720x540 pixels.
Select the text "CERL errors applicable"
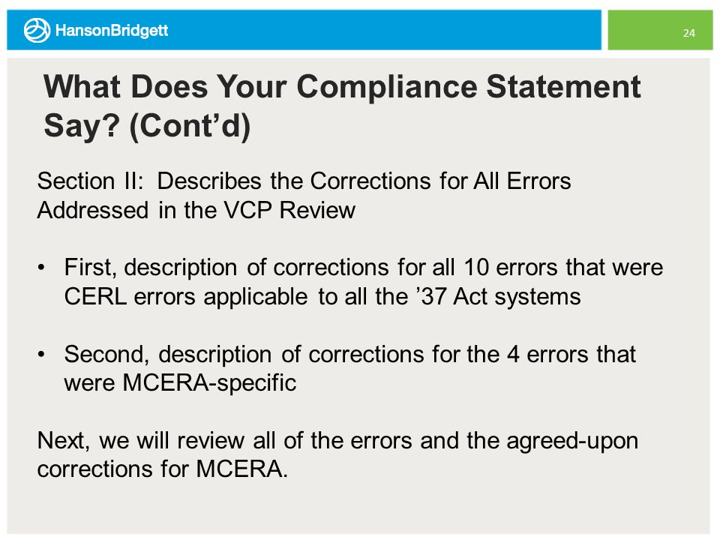(x=186, y=297)
